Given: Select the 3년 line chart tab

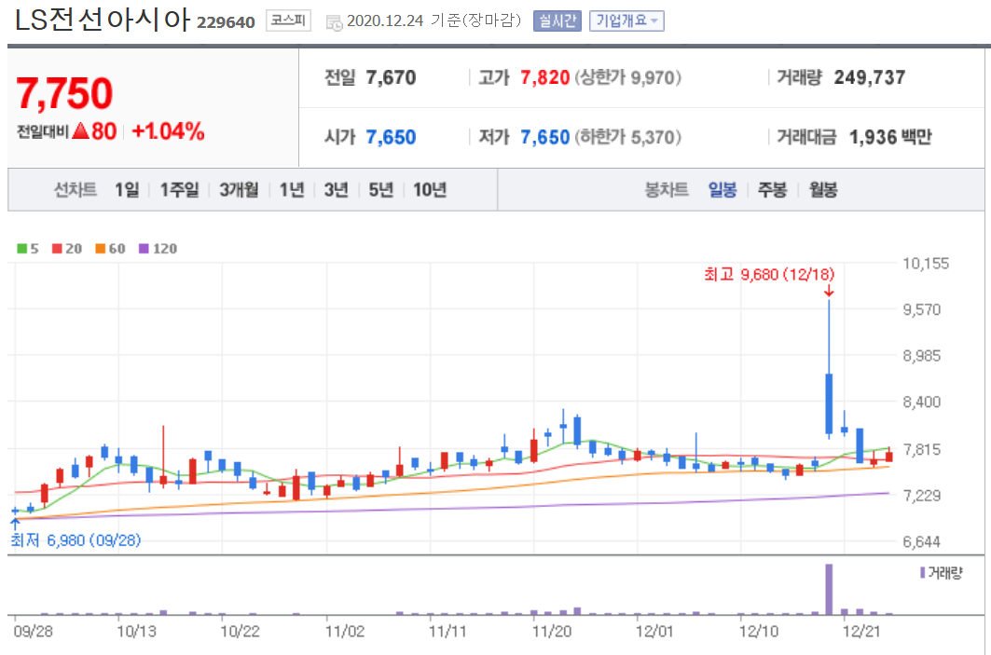Looking at the screenshot, I should tap(337, 189).
